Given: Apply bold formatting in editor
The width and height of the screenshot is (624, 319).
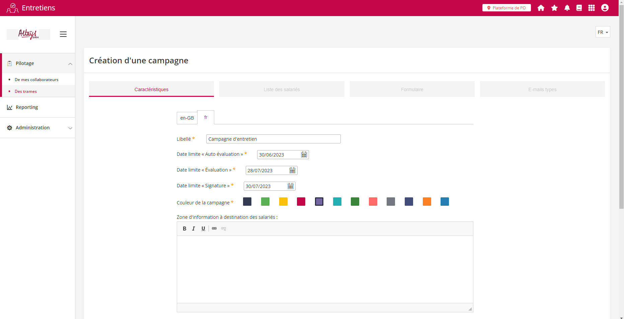Looking at the screenshot, I should [x=184, y=229].
